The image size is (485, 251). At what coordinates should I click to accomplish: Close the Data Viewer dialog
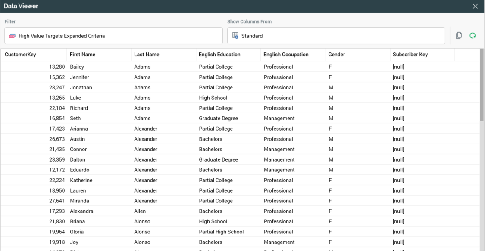(x=475, y=6)
